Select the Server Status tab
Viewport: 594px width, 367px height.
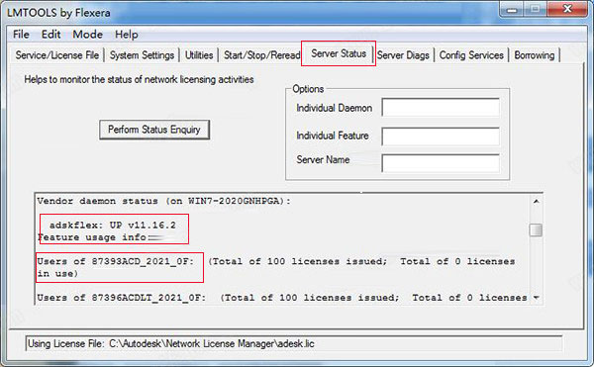pos(339,53)
